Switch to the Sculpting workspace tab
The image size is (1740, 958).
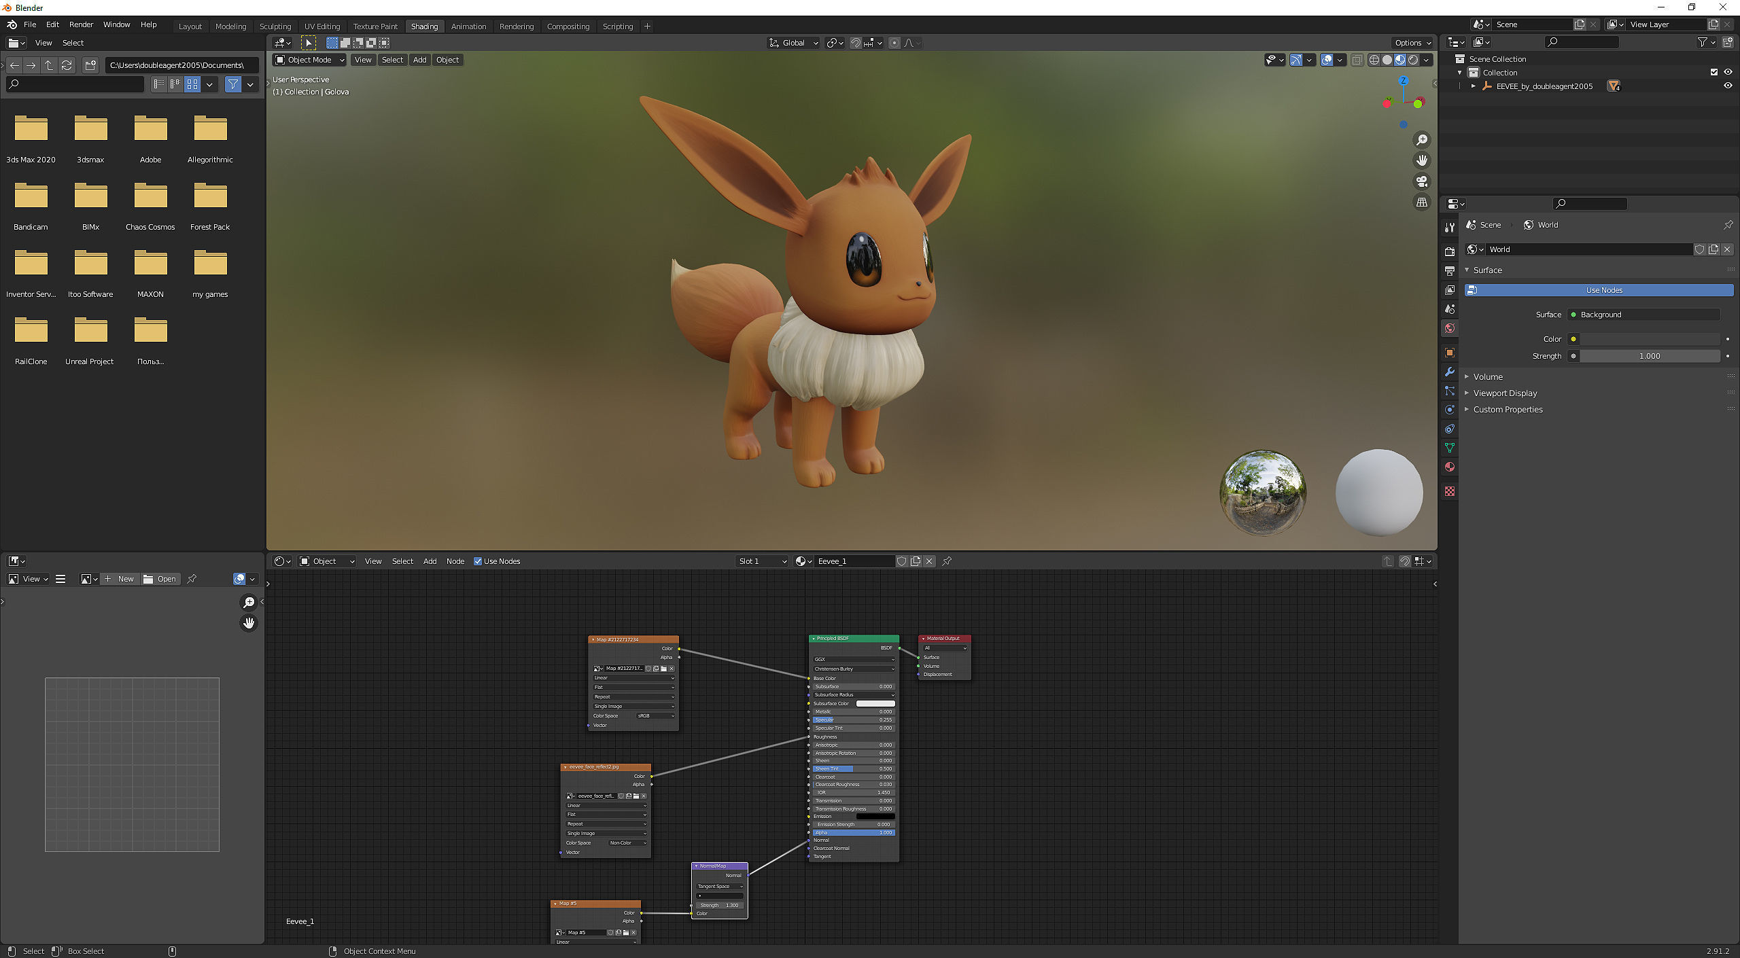tap(275, 26)
